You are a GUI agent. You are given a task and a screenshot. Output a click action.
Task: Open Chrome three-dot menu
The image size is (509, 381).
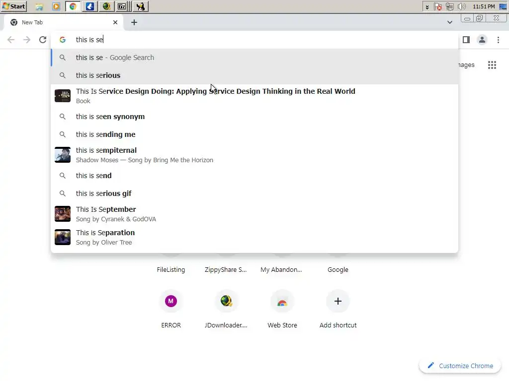498,40
